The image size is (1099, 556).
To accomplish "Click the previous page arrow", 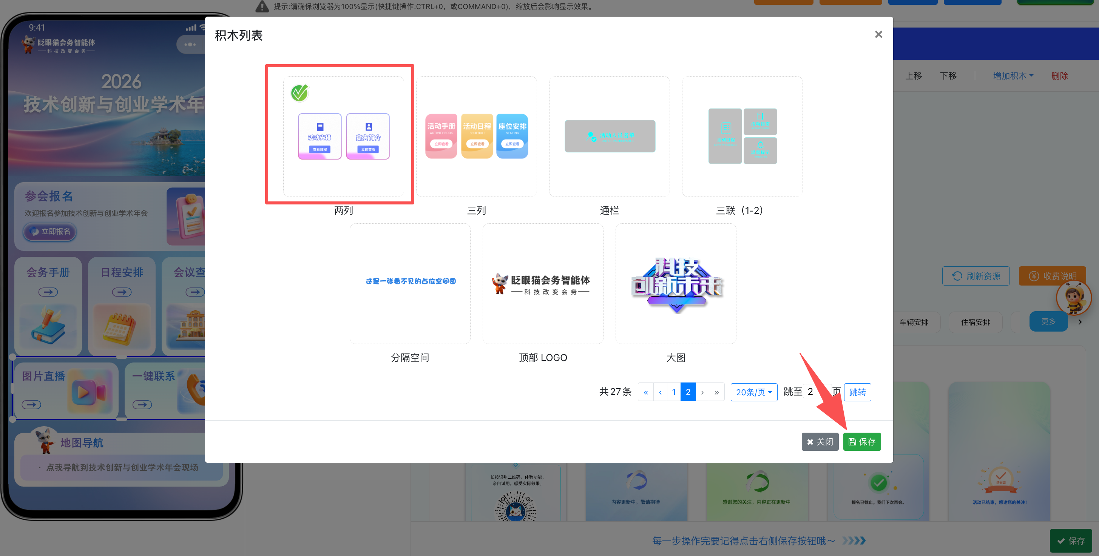I will tap(660, 392).
